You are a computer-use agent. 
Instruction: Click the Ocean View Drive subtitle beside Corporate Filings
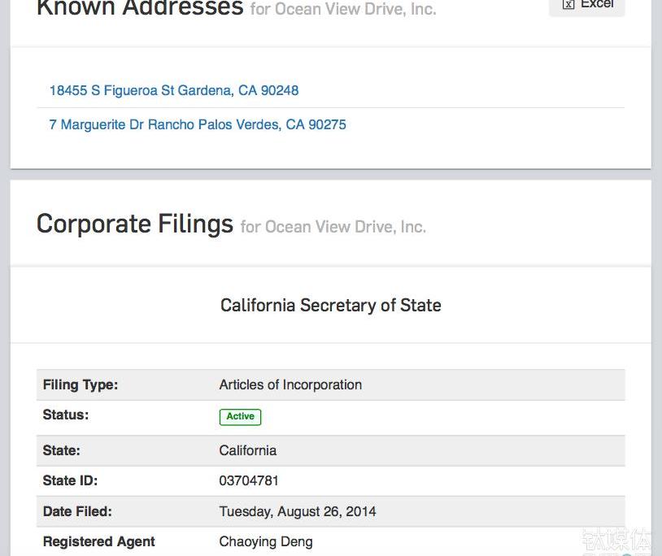tap(333, 227)
